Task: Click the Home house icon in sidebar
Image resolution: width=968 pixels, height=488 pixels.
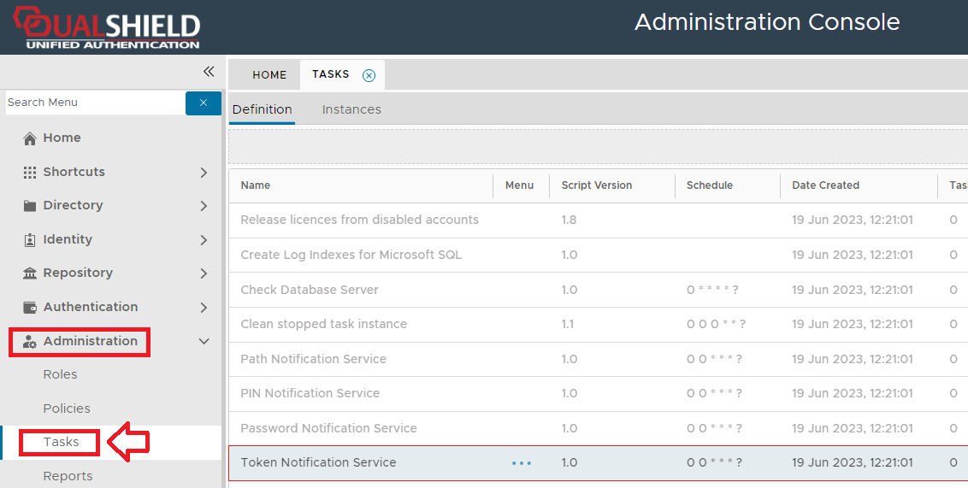Action: pos(30,138)
